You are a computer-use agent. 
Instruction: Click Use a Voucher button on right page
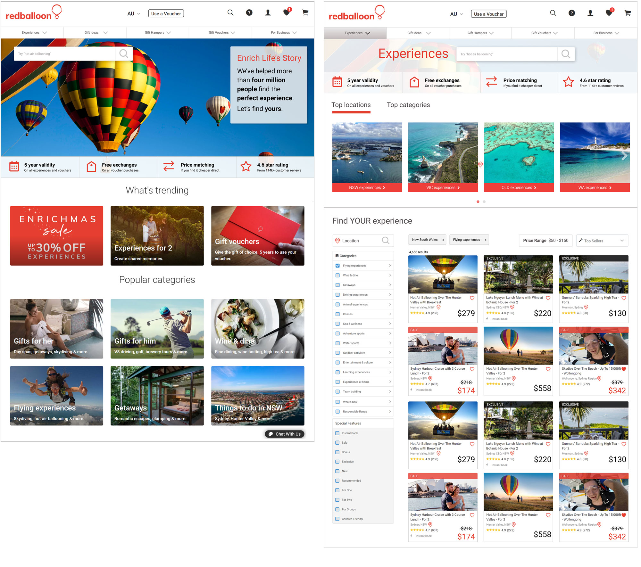click(489, 14)
